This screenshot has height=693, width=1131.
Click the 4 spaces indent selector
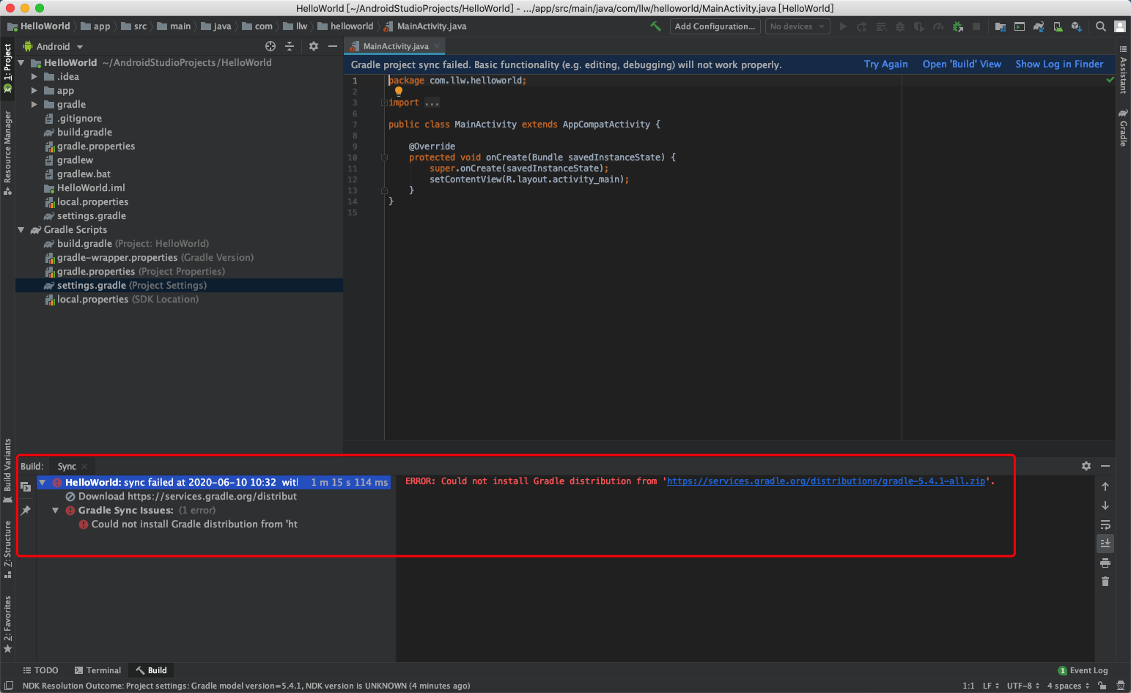point(1068,686)
